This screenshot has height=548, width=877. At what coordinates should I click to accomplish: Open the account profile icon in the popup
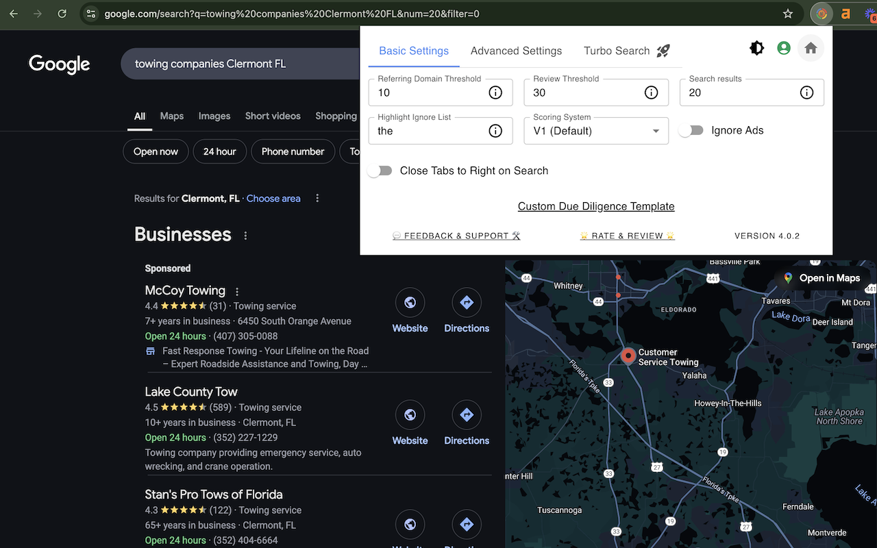[783, 48]
